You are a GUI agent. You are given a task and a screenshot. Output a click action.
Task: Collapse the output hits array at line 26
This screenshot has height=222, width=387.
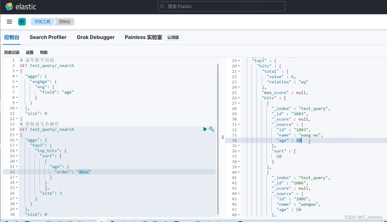pyautogui.click(x=239, y=98)
